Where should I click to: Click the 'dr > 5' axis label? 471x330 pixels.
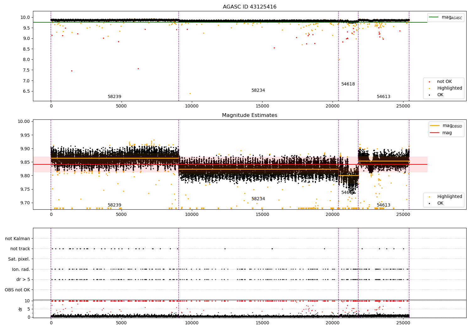(x=23, y=280)
